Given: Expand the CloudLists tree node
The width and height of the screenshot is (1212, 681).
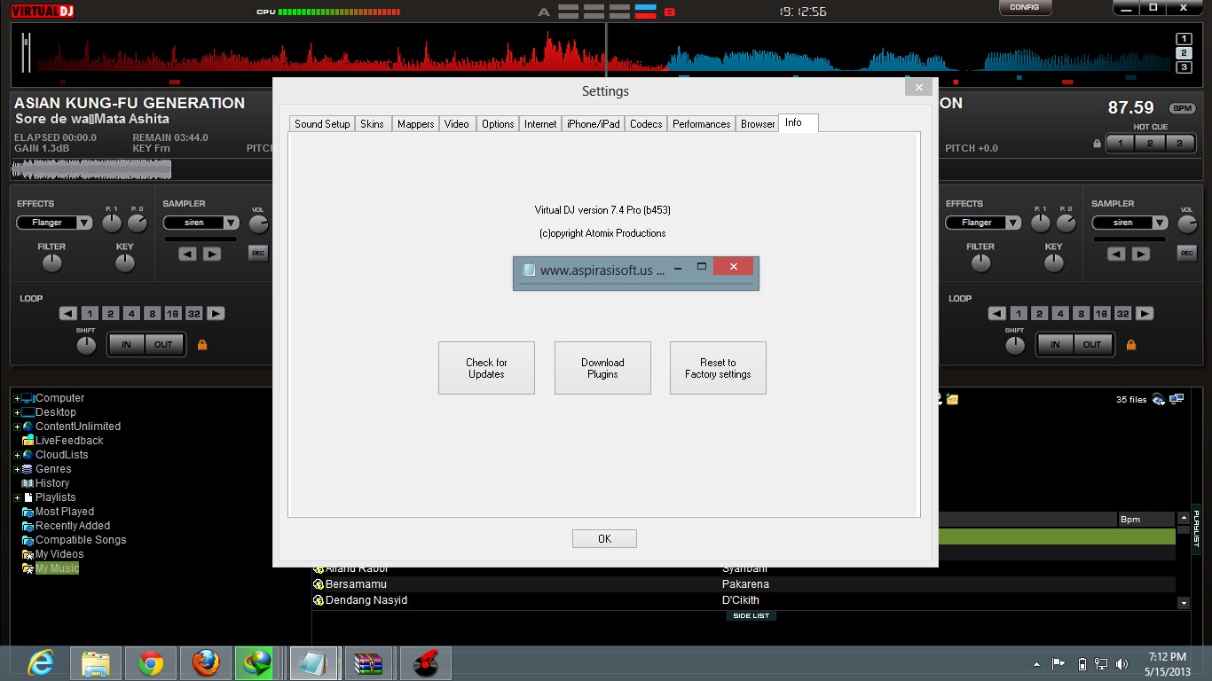Looking at the screenshot, I should pos(17,455).
